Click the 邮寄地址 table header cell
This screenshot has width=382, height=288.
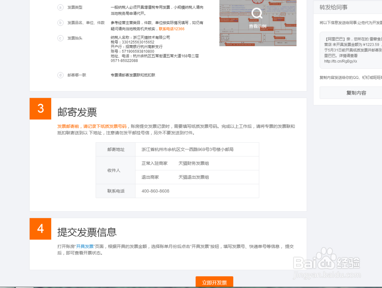point(116,150)
